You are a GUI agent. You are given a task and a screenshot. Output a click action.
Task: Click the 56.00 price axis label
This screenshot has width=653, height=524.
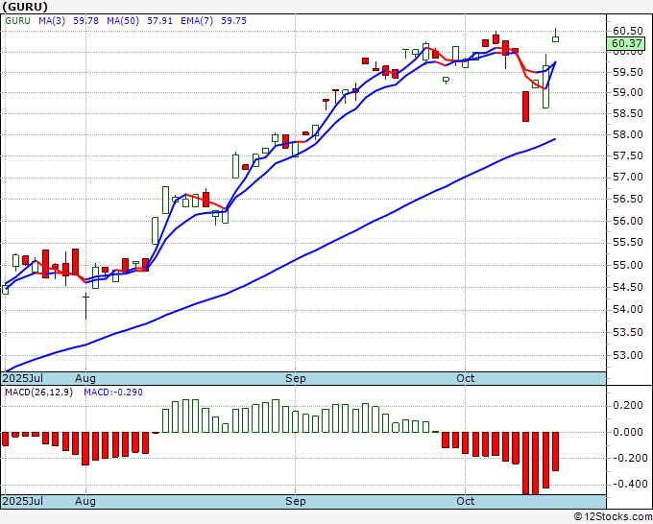pyautogui.click(x=628, y=221)
